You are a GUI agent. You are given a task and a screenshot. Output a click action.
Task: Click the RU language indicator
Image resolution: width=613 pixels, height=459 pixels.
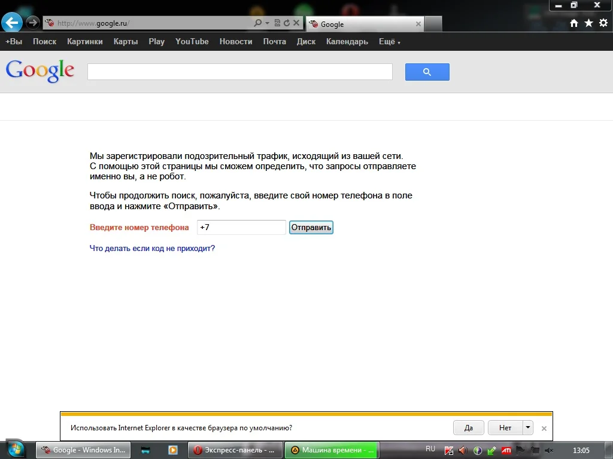[x=430, y=449]
